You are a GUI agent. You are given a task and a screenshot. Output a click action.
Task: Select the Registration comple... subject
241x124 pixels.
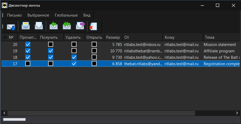click(221, 64)
